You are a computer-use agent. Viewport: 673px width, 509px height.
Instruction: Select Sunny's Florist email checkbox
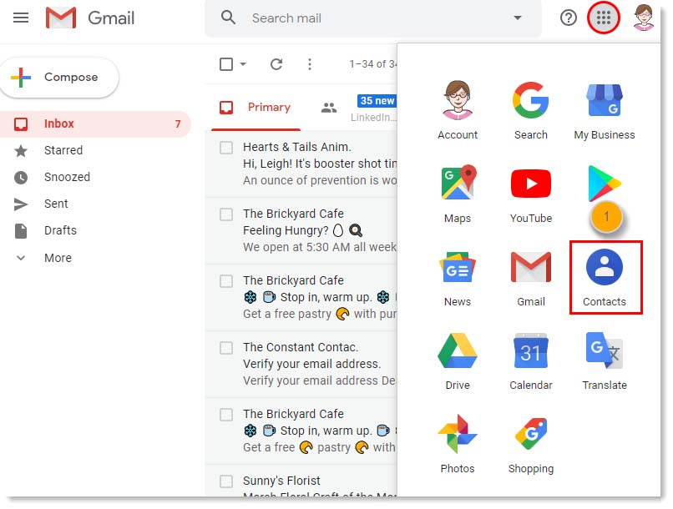tap(226, 481)
